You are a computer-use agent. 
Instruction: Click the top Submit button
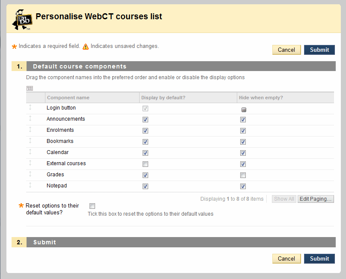[319, 50]
